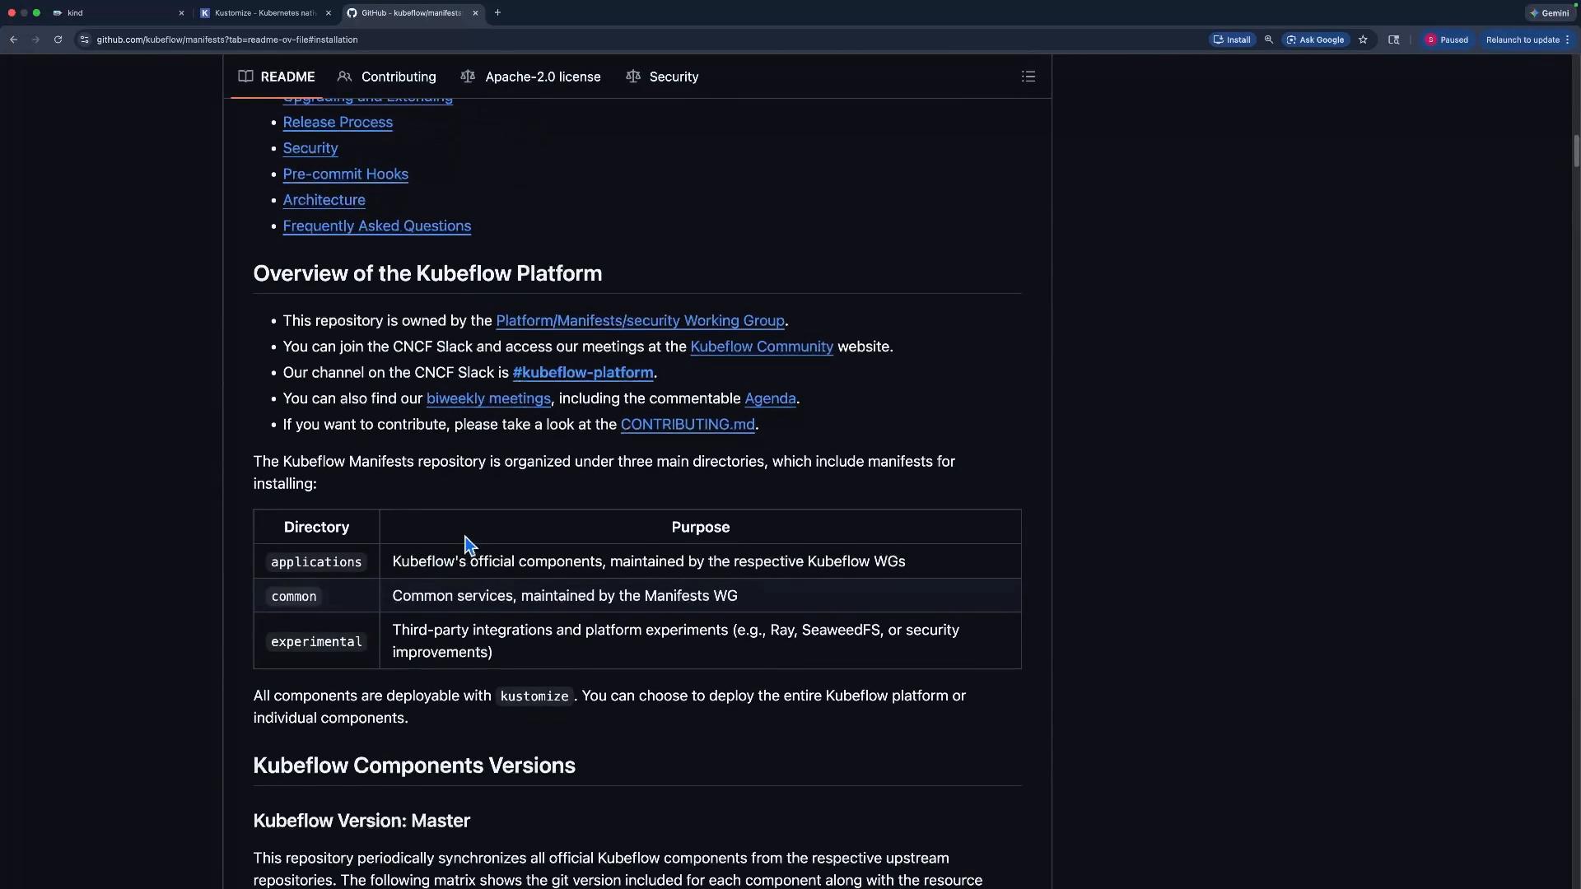Close the kind tab
This screenshot has width=1581, height=889.
pos(181,13)
